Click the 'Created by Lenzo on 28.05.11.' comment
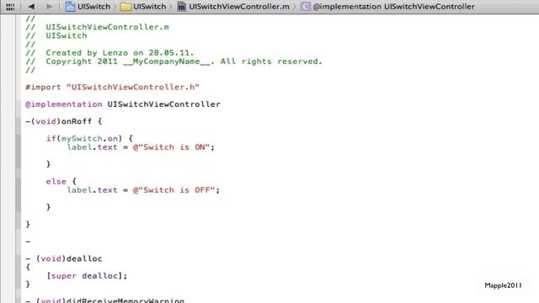Viewport: 539px width, 303px height. [120, 53]
